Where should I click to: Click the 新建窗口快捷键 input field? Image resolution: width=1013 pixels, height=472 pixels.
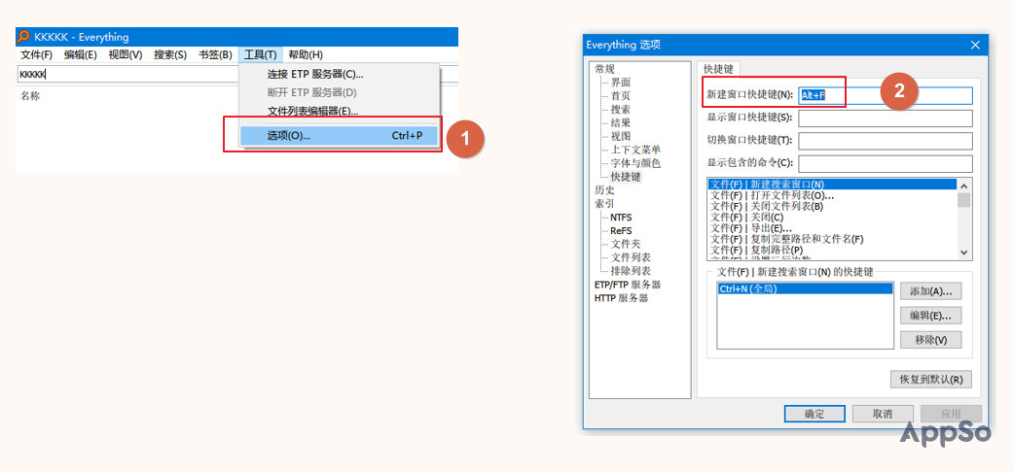point(886,95)
